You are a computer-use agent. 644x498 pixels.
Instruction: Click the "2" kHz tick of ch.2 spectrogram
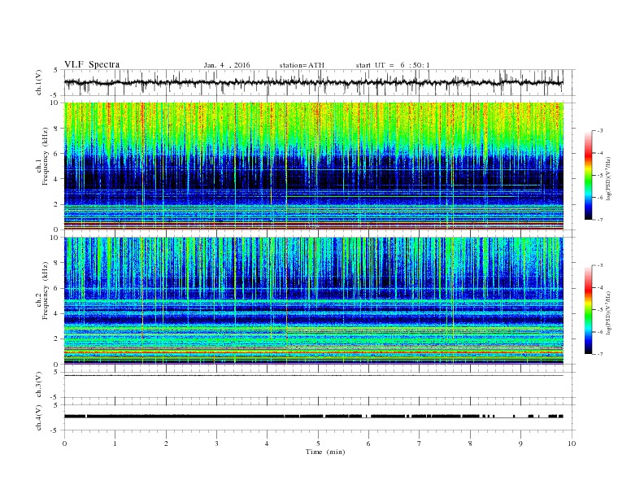tap(57, 339)
